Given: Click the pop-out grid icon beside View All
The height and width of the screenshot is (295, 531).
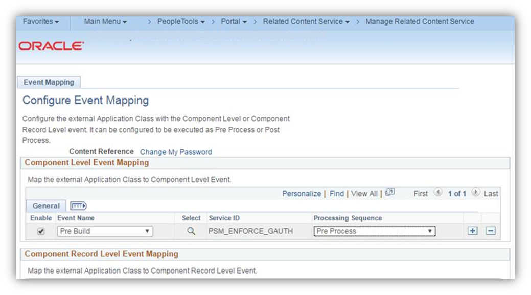Looking at the screenshot, I should tap(390, 192).
